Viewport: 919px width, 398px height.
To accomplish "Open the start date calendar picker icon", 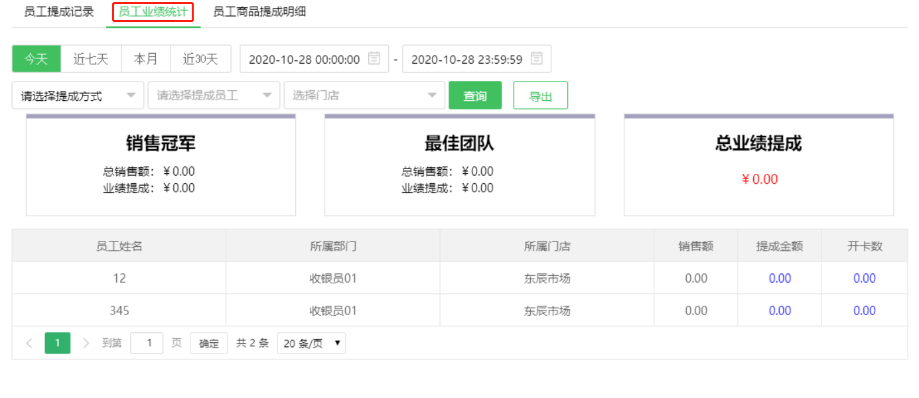I will tap(374, 58).
